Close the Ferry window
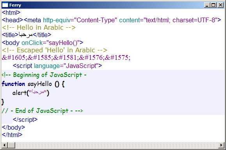 tap(221, 5)
